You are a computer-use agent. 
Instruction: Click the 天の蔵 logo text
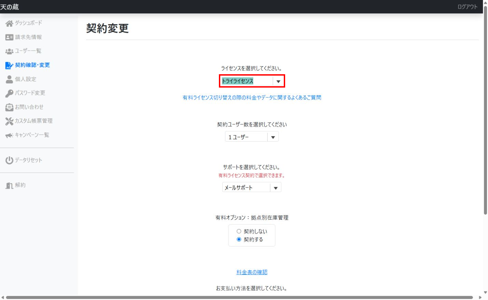pyautogui.click(x=10, y=7)
